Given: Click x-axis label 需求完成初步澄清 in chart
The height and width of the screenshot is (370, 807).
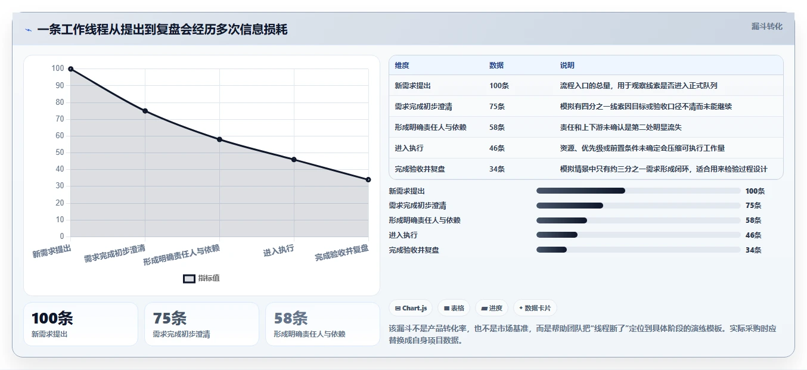Looking at the screenshot, I should coord(114,253).
